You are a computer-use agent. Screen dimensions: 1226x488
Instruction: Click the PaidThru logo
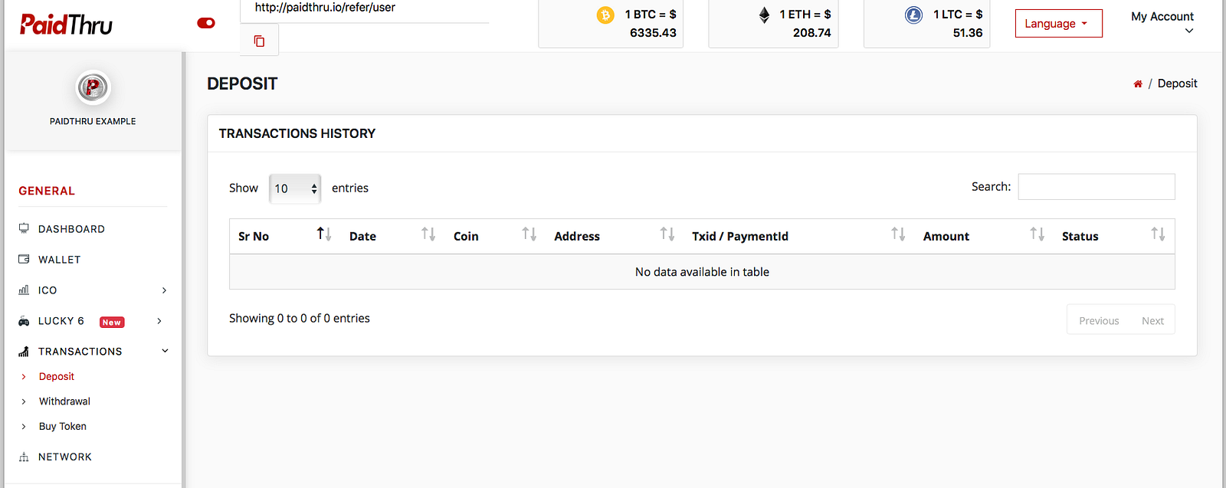click(66, 25)
